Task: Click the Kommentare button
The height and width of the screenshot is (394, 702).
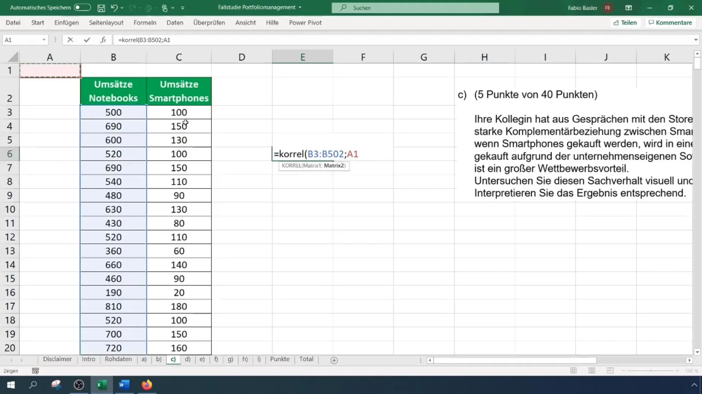Action: (x=670, y=23)
